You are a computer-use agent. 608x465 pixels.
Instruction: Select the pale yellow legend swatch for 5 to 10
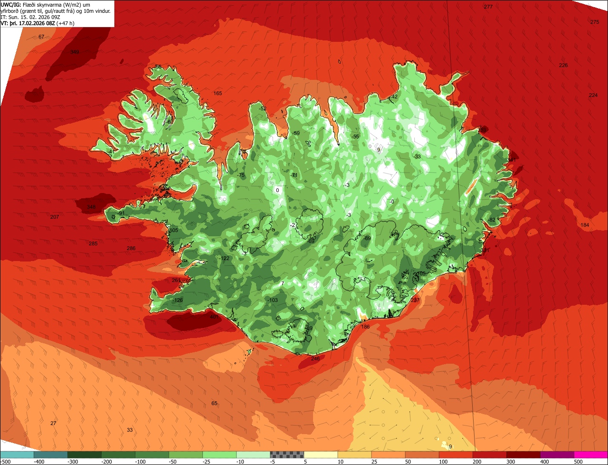point(321,454)
